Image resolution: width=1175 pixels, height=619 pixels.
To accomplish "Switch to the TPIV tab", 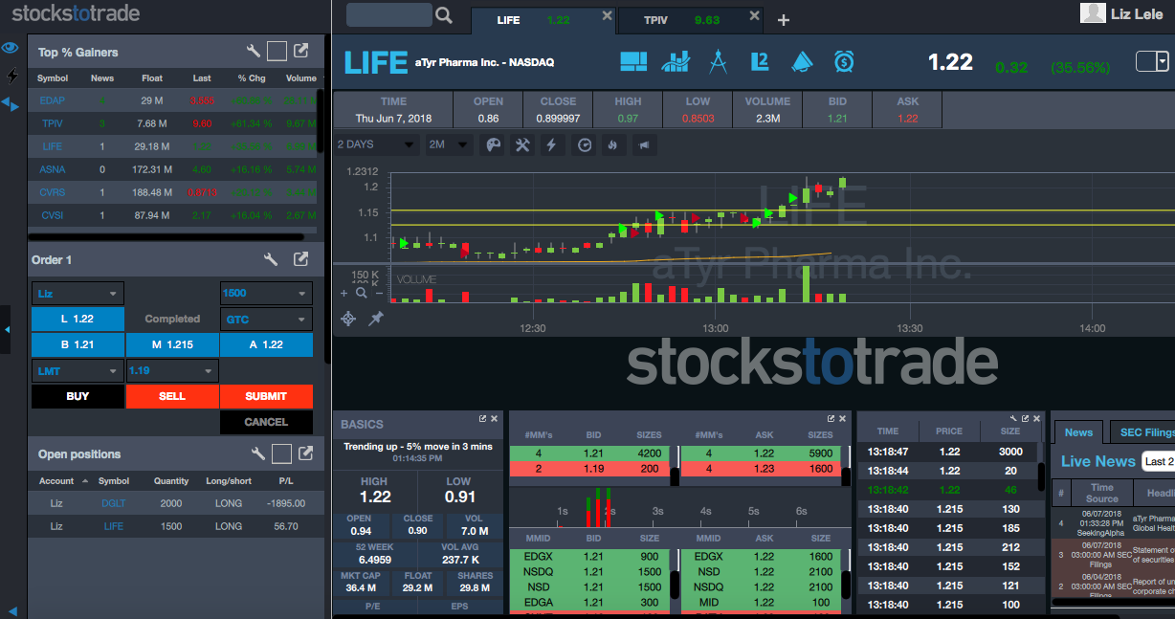I will click(x=691, y=19).
